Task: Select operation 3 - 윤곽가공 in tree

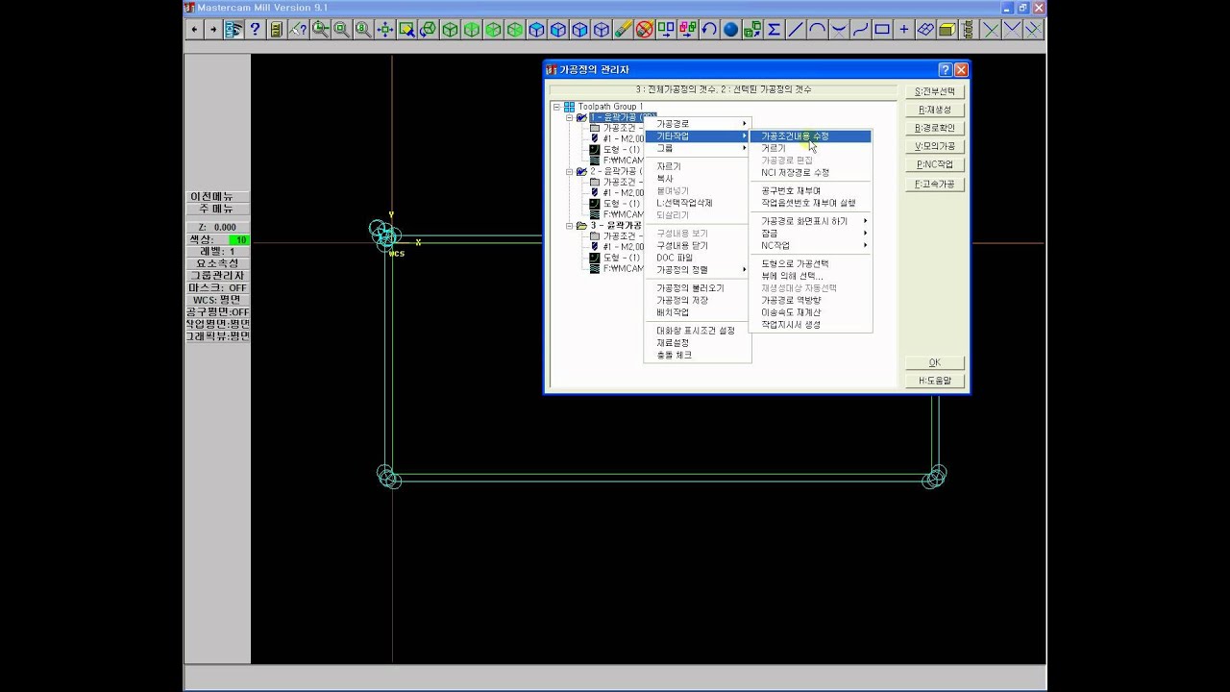Action: pos(616,225)
